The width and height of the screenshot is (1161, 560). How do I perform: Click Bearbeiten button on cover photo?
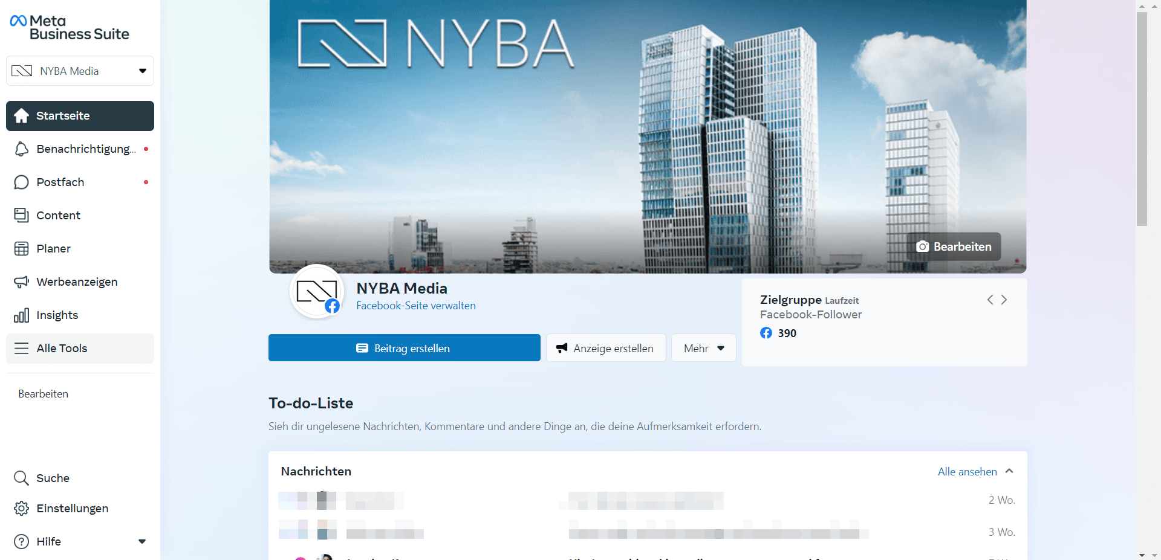pos(954,246)
